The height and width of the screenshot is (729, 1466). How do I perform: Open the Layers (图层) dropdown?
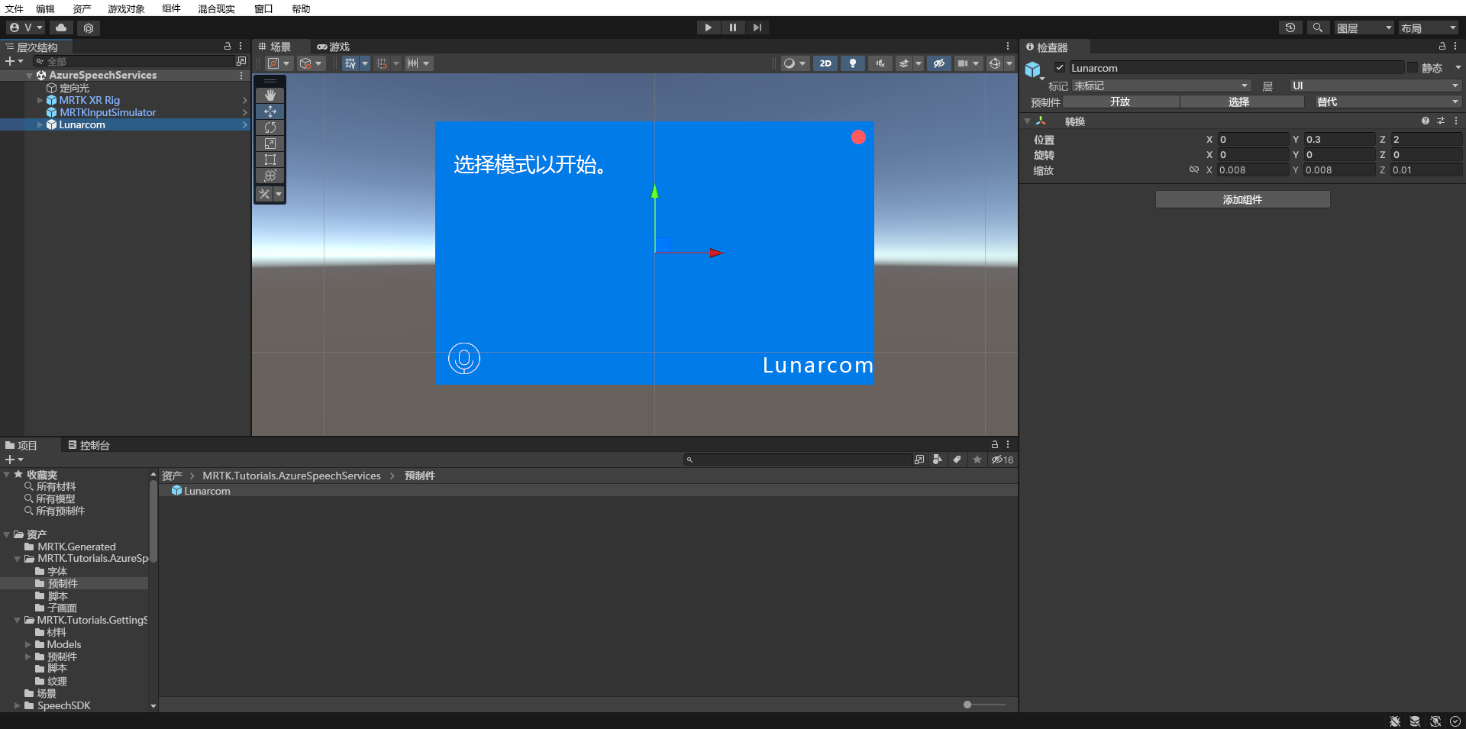(x=1364, y=27)
